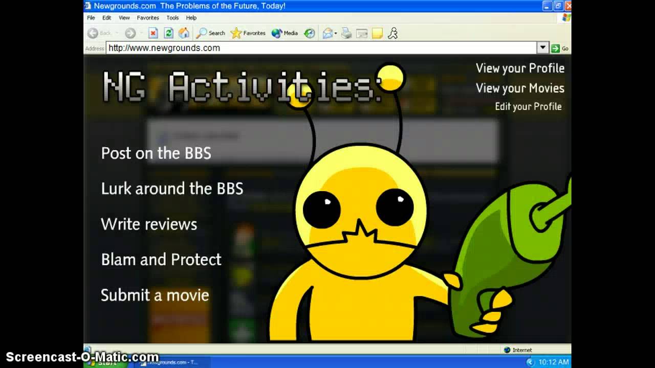The width and height of the screenshot is (655, 368).
Task: Select Lurk around the BBS
Action: point(172,189)
